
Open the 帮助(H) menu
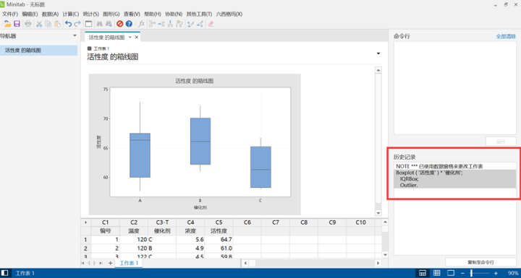(153, 14)
